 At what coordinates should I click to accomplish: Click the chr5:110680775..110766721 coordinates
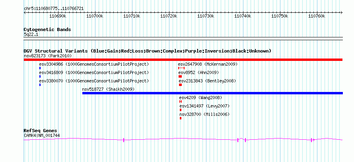54,9
